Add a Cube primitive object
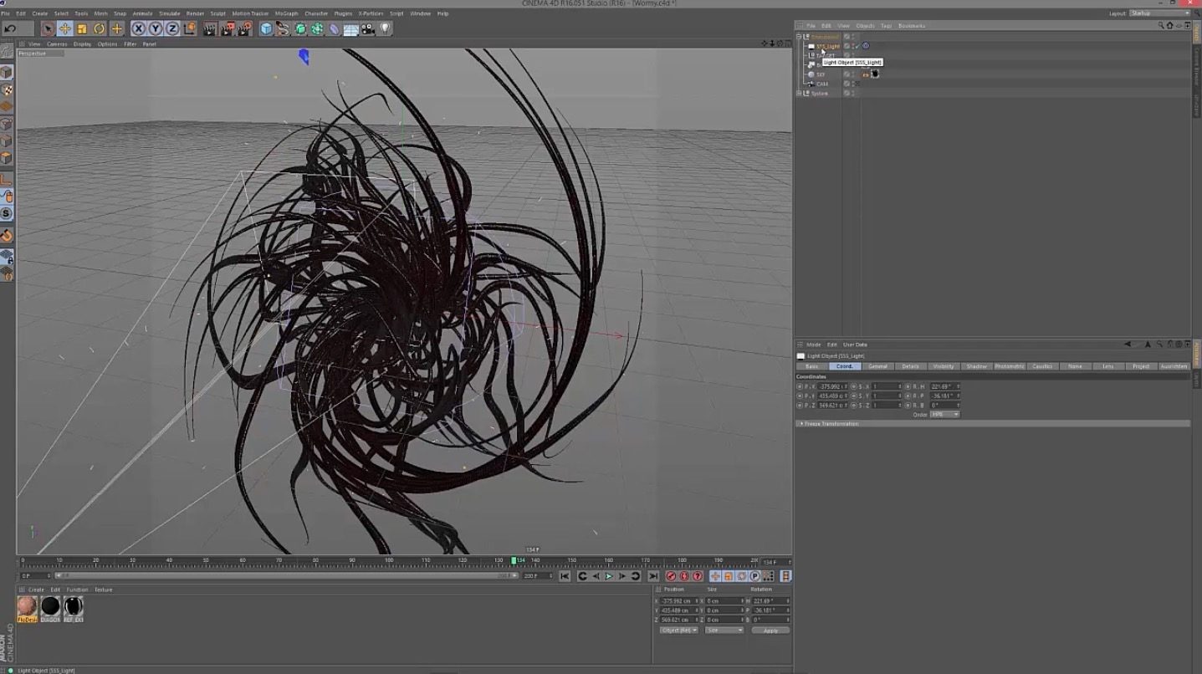 [266, 28]
